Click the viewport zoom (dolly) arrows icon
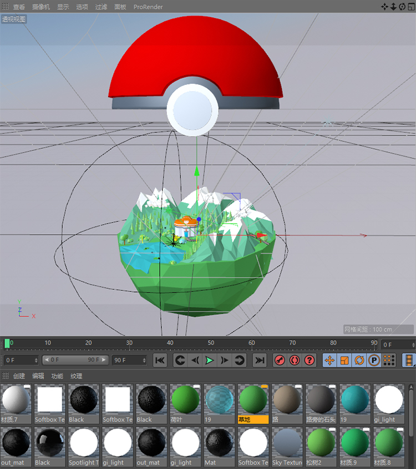Image resolution: width=416 pixels, height=469 pixels. (x=394, y=7)
